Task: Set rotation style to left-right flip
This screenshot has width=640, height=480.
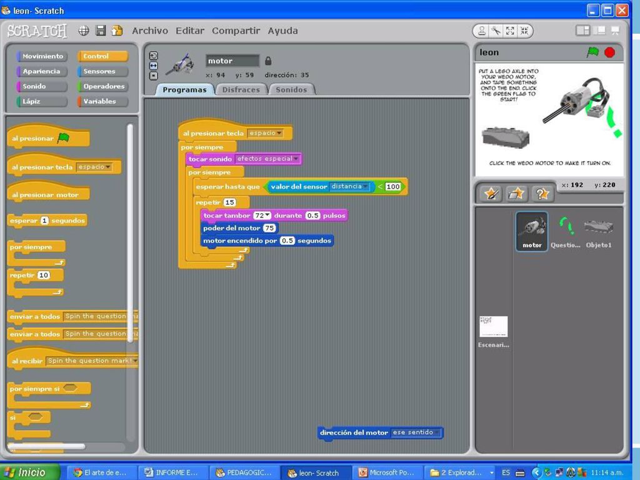Action: [154, 66]
